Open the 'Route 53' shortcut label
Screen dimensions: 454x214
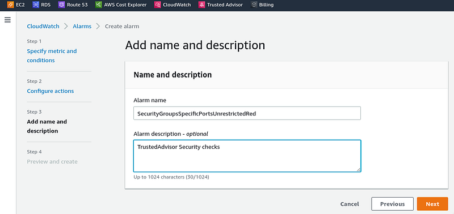pos(77,5)
